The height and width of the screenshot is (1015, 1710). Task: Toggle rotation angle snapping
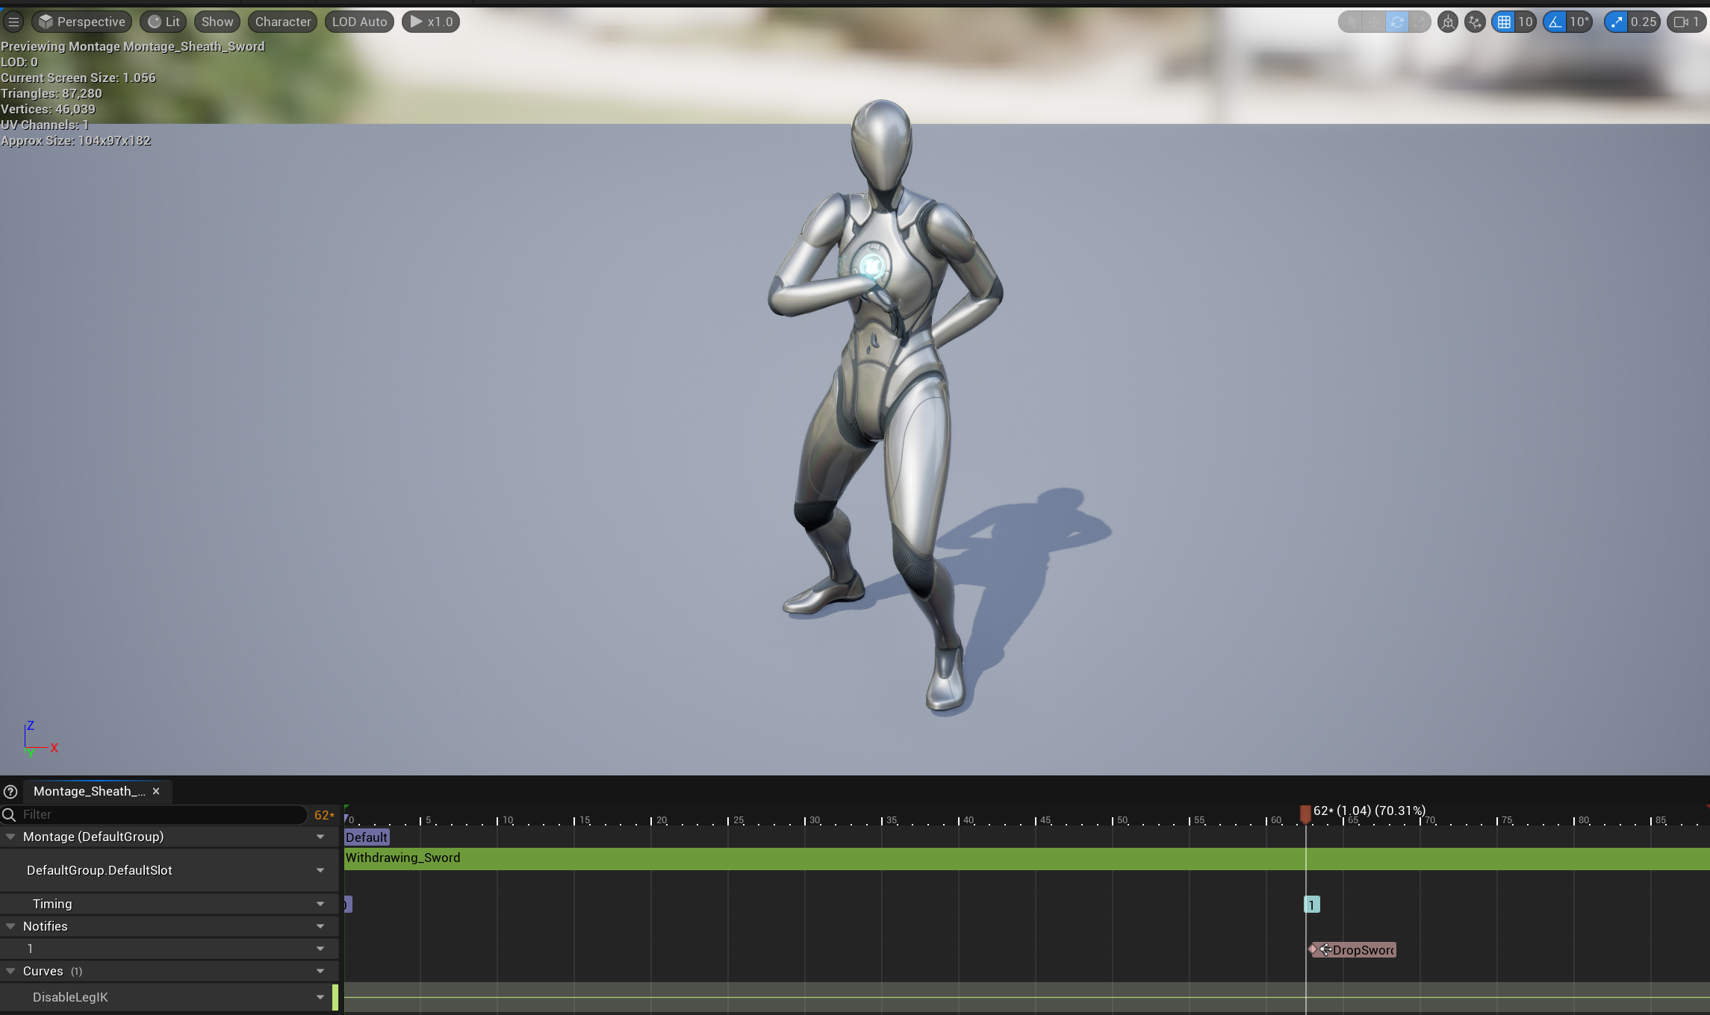(1555, 22)
